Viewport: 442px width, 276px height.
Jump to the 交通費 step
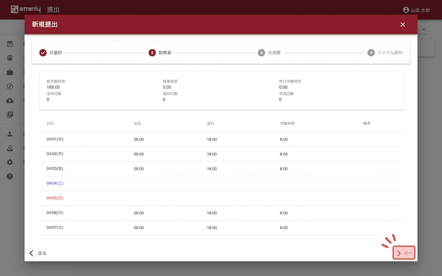pos(269,53)
